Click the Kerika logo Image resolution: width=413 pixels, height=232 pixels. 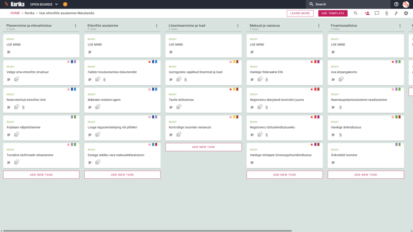point(15,4)
